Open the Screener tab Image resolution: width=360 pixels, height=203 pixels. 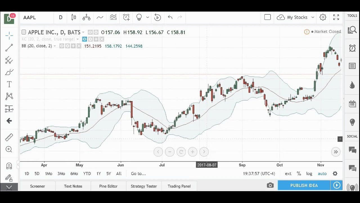pyautogui.click(x=37, y=186)
